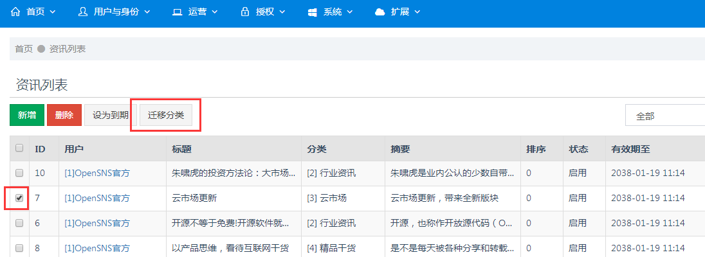Click 启用 status in row 7
This screenshot has width=705, height=257.
coord(577,198)
